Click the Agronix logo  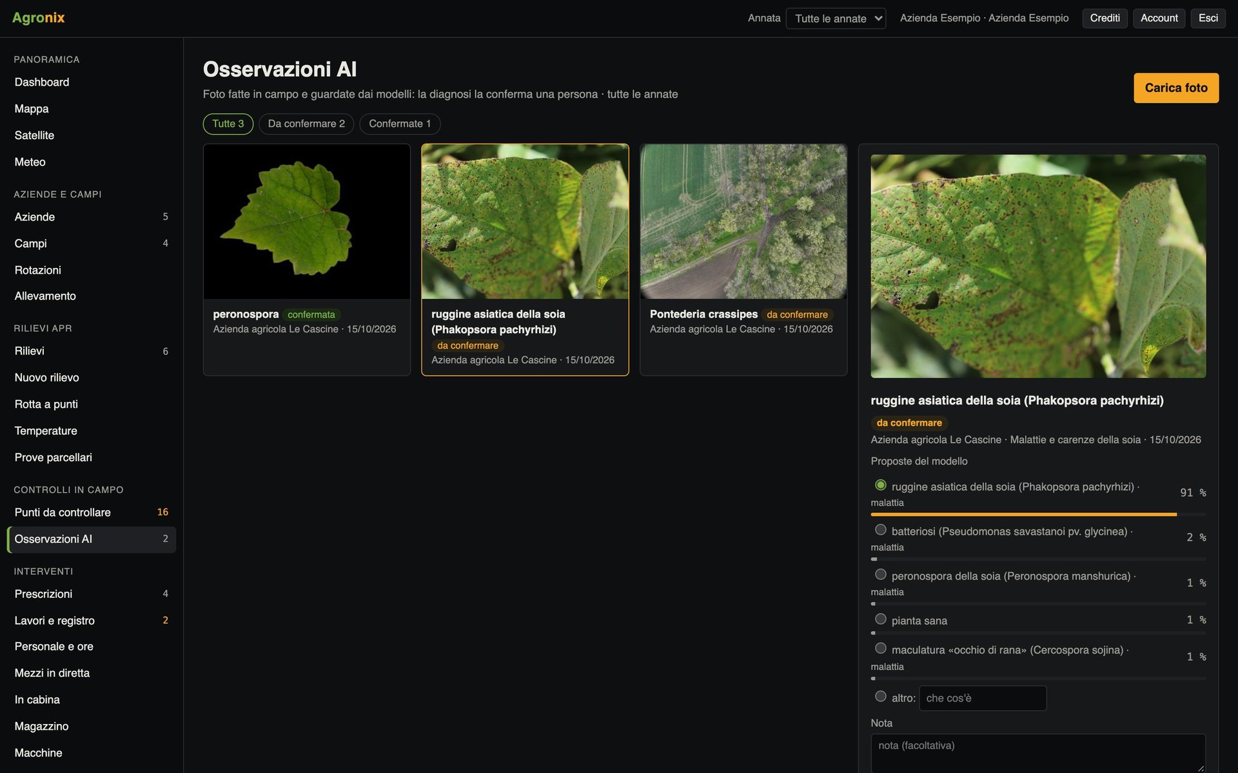(x=38, y=18)
